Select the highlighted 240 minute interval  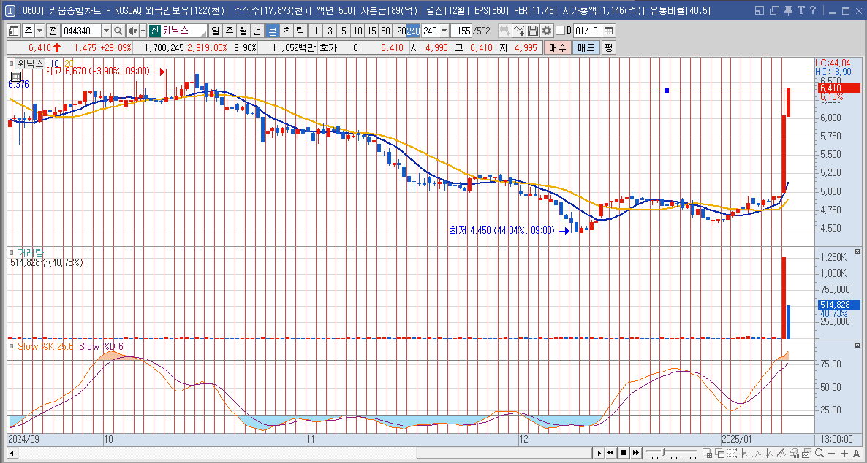click(412, 31)
